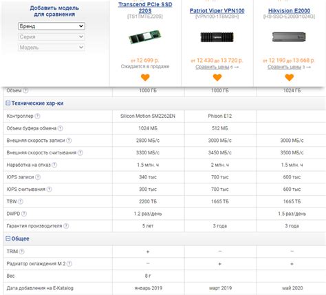Viewport: 326px width, 295px height.
Task: Click the Silicon Motion SM2262EN controller cell
Action: click(148, 116)
